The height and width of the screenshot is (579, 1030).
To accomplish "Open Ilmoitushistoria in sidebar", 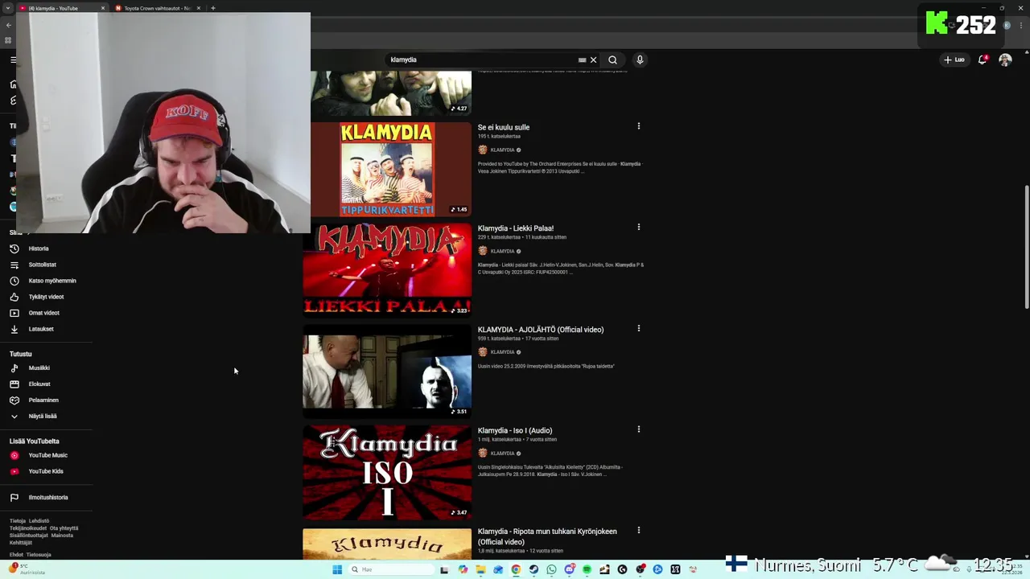I will 47,497.
